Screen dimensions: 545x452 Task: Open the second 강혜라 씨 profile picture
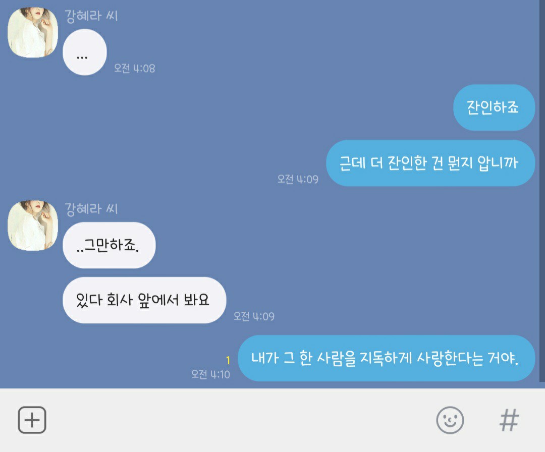tap(33, 225)
